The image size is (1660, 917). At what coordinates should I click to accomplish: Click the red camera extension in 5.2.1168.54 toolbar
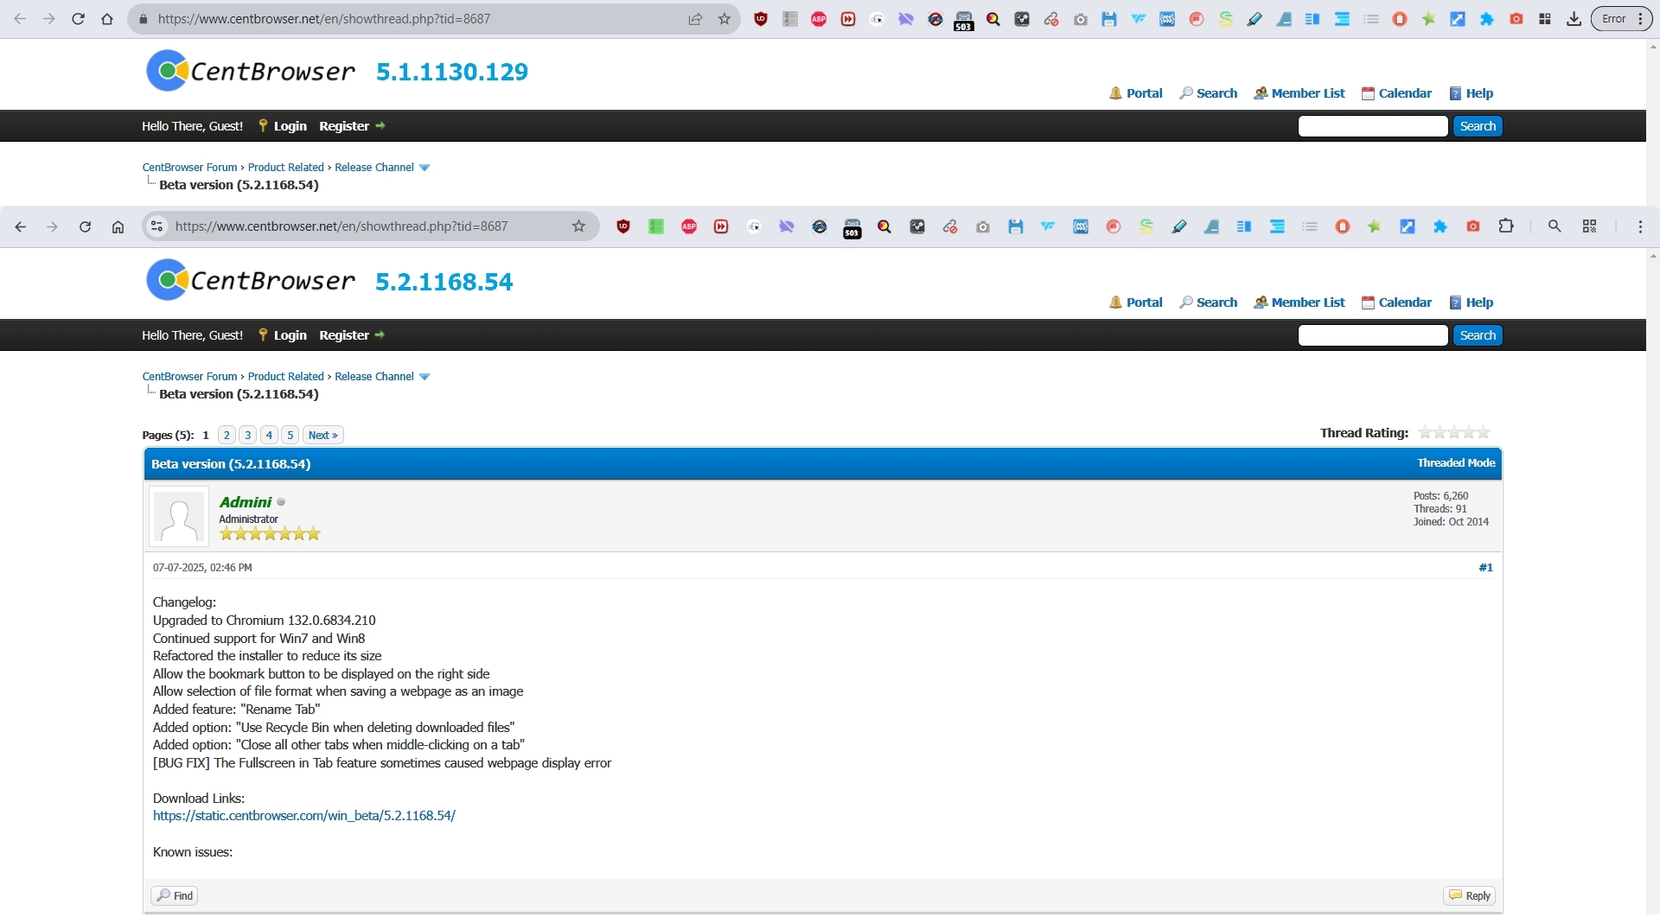(x=1473, y=226)
